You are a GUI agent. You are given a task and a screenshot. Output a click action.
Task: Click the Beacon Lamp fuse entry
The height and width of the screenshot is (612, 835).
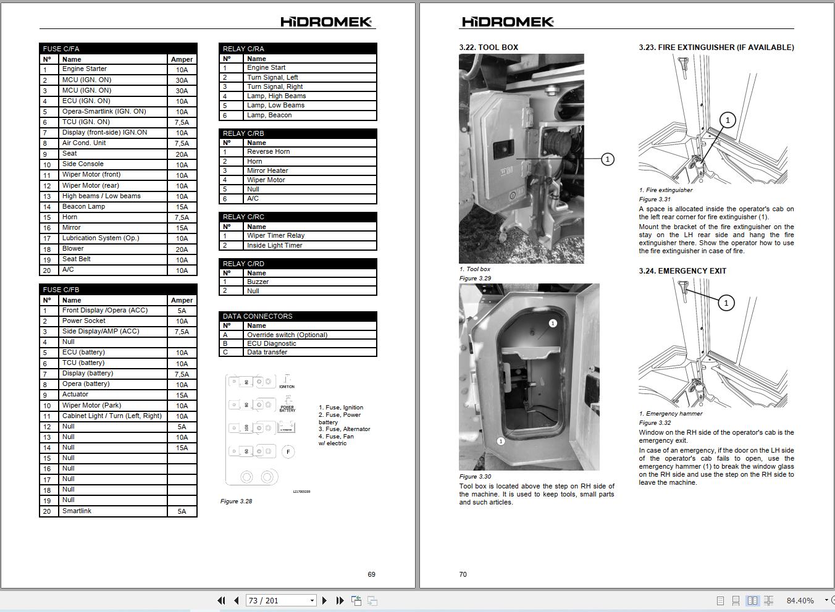coord(83,206)
